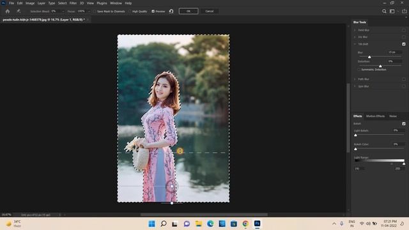Click the blur pin tool icon
The image size is (409, 230).
pos(19,11)
